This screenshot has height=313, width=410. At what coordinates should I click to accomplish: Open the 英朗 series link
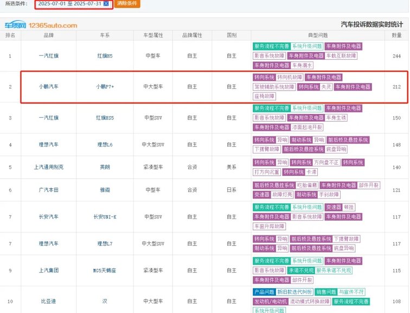pos(105,167)
